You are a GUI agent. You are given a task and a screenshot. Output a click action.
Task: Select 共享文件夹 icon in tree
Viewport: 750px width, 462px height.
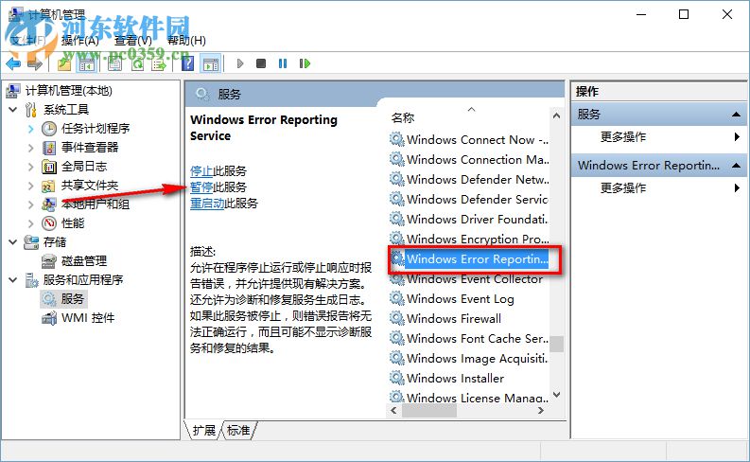49,186
